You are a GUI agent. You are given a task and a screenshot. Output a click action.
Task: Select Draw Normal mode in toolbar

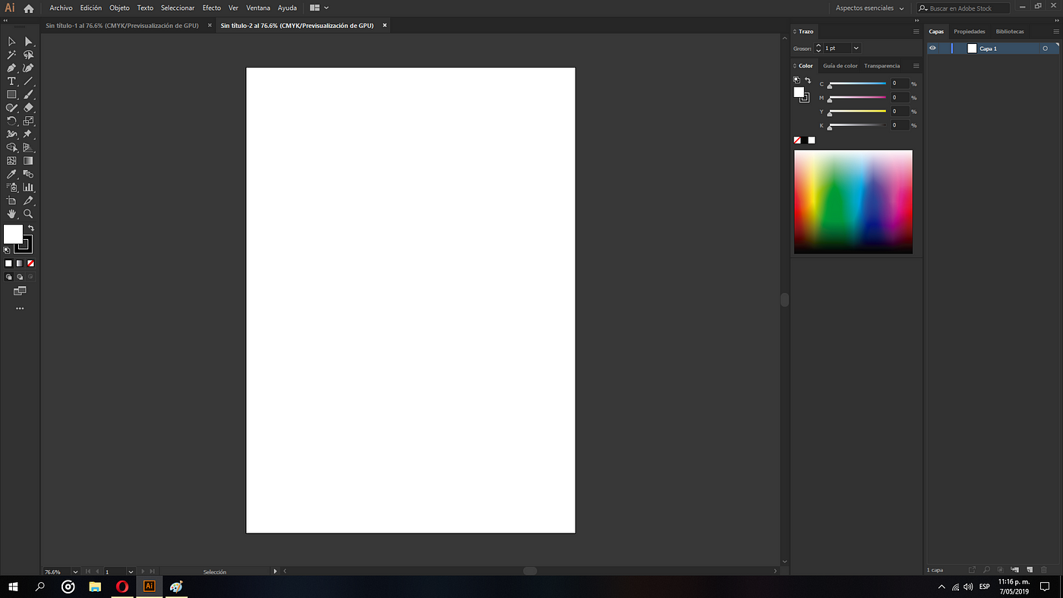(x=9, y=277)
